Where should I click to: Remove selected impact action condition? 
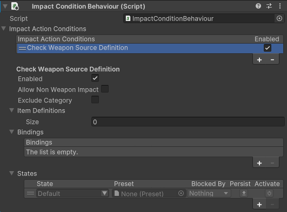tap(272, 60)
